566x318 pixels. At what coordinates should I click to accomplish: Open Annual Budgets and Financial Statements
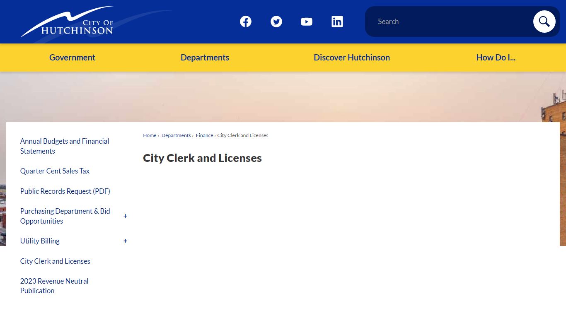click(65, 146)
